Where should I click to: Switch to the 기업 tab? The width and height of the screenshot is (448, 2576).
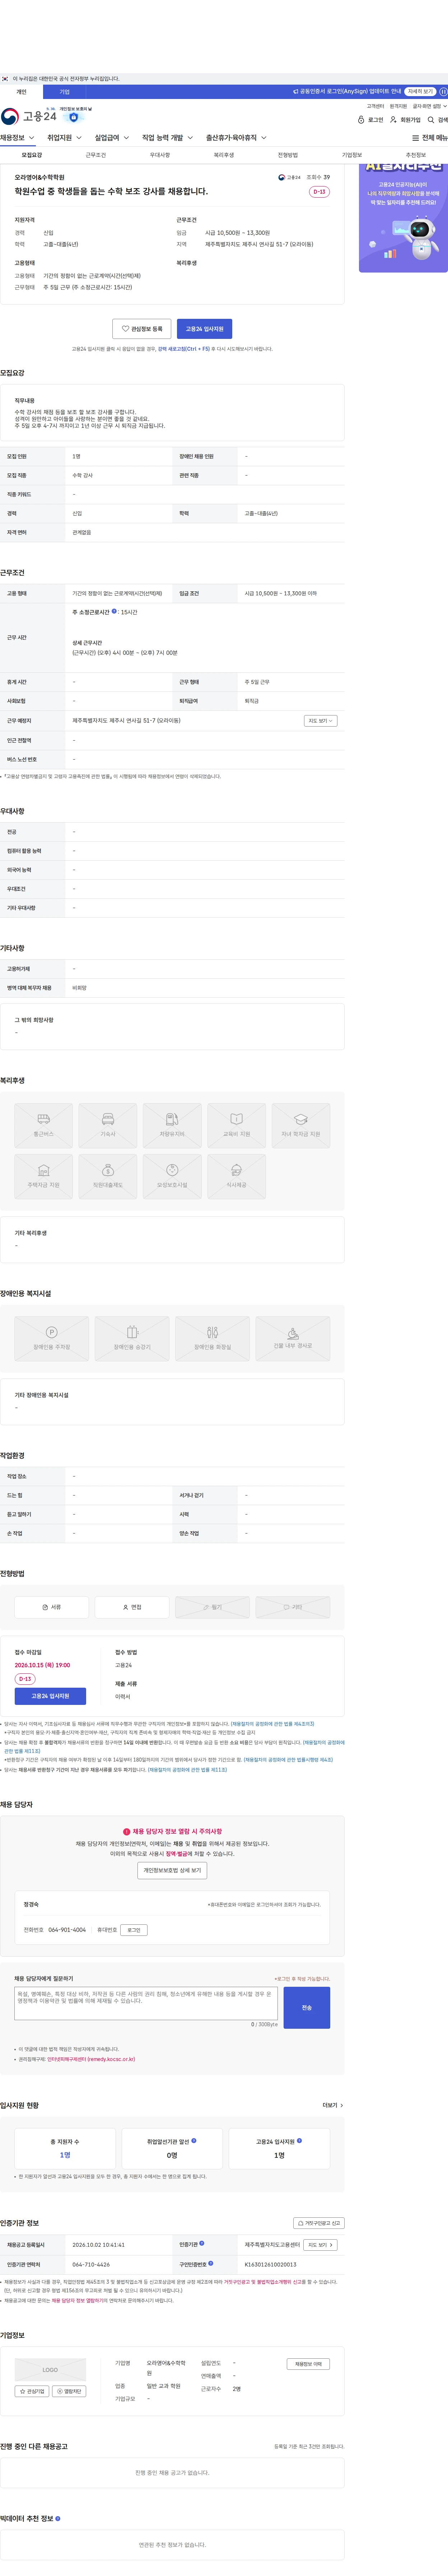point(64,92)
